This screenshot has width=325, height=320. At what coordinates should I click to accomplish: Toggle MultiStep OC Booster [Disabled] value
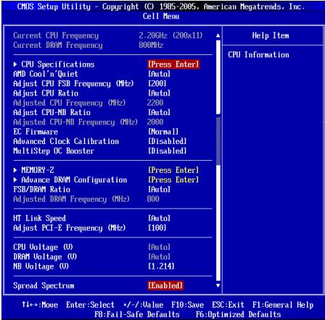(x=168, y=151)
